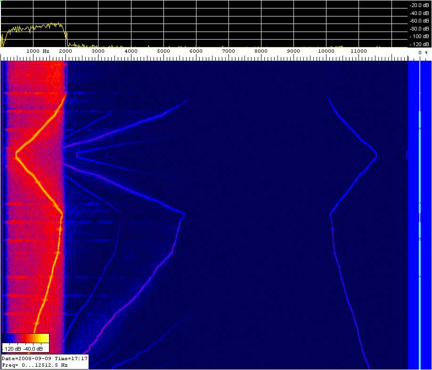432x370 pixels.
Task: Click the Date and Time info text
Action: pyautogui.click(x=45, y=359)
